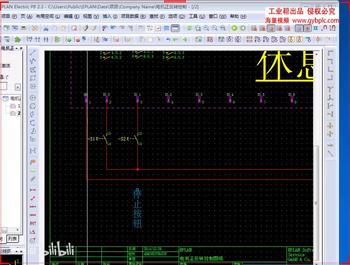Go forward with the green right arrow
The image size is (350, 265).
(x=243, y=28)
